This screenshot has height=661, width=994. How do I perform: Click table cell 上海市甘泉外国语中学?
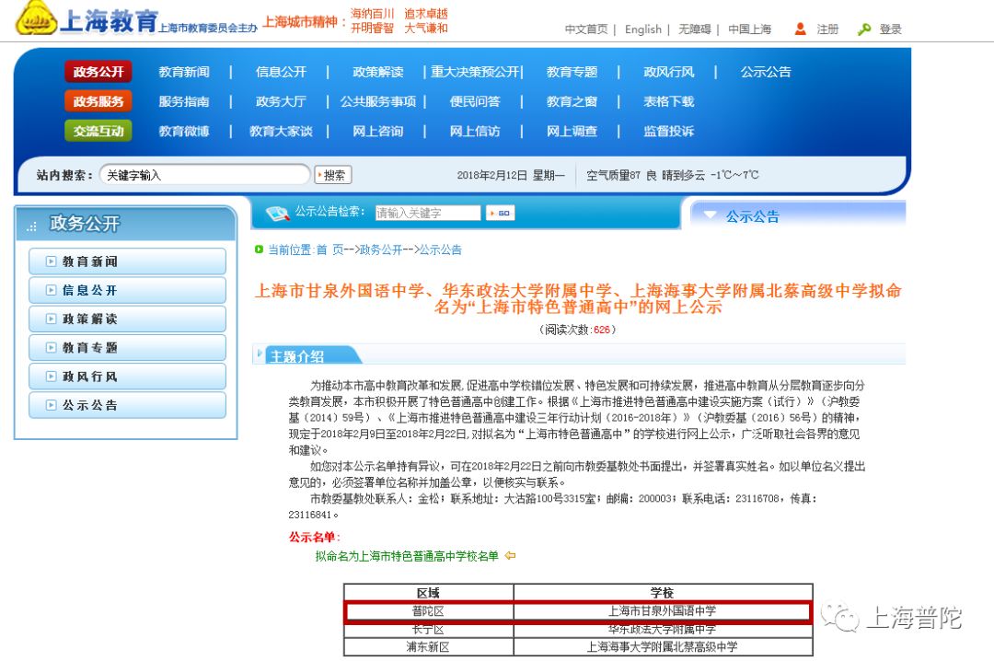click(x=662, y=611)
